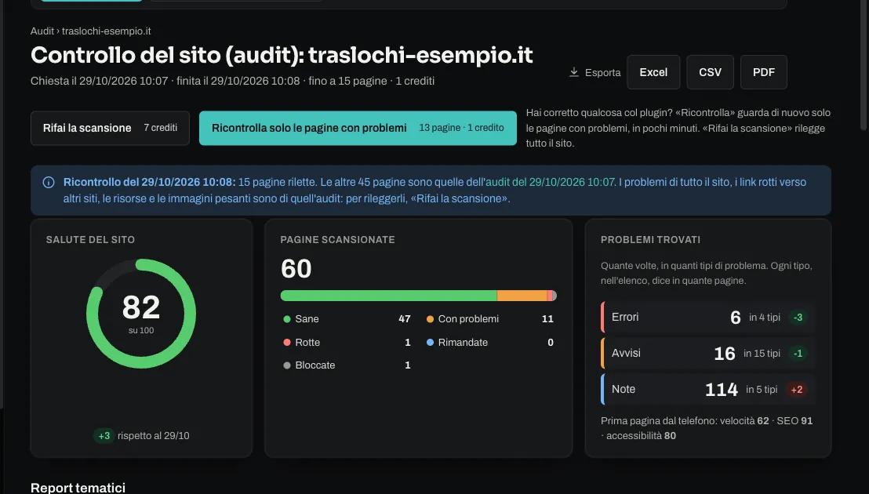Screen dimensions: 869x494
Task: Click the in 15 tipi text
Action: (x=762, y=354)
